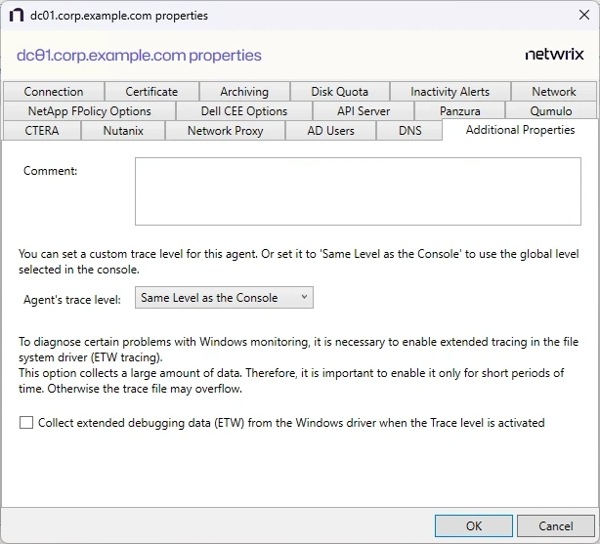
Task: Select the Dell CEE Options tab
Action: (244, 111)
